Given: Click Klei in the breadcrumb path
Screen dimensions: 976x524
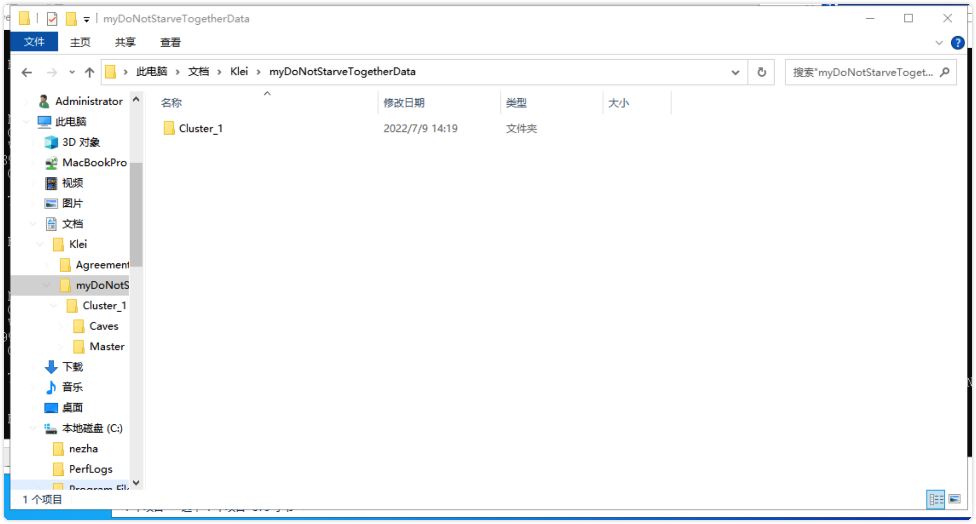Looking at the screenshot, I should point(239,72).
